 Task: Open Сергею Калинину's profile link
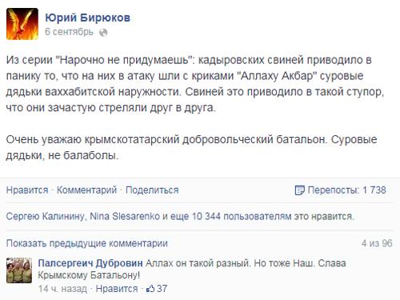click(46, 216)
